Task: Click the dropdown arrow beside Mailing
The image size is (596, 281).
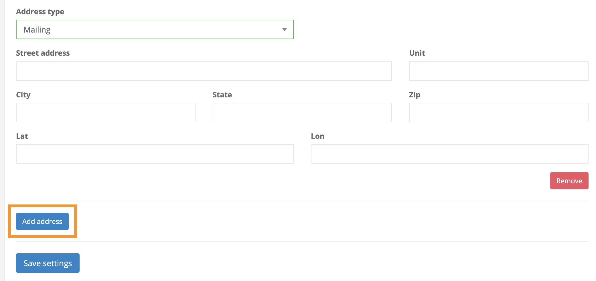Action: [x=285, y=29]
